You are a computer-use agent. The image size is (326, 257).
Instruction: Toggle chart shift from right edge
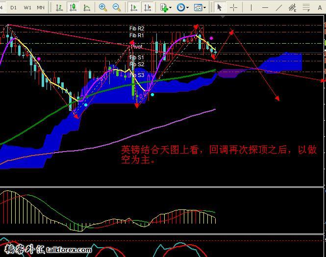[147, 7]
